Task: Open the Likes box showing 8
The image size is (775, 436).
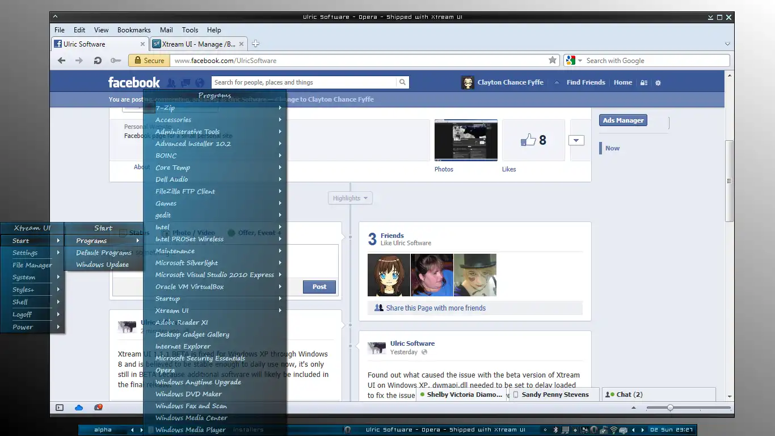Action: click(x=533, y=140)
